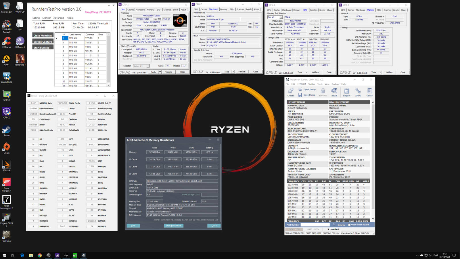
Task: Open 3DMark desktop shortcut
Action: click(x=6, y=166)
